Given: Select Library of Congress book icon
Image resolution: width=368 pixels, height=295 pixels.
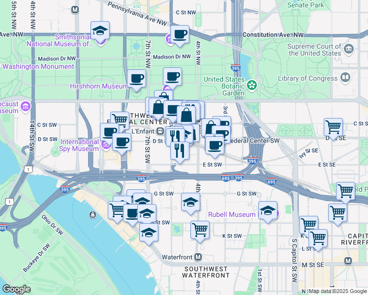Looking at the screenshot, I should (x=345, y=77).
